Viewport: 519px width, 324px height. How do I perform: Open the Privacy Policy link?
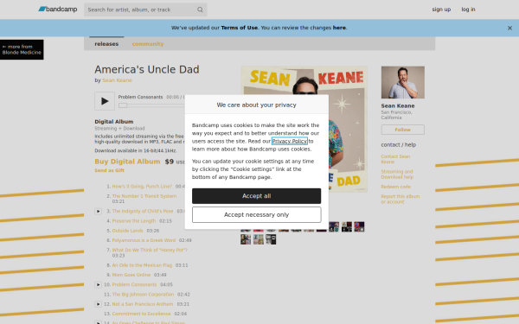tap(289, 141)
